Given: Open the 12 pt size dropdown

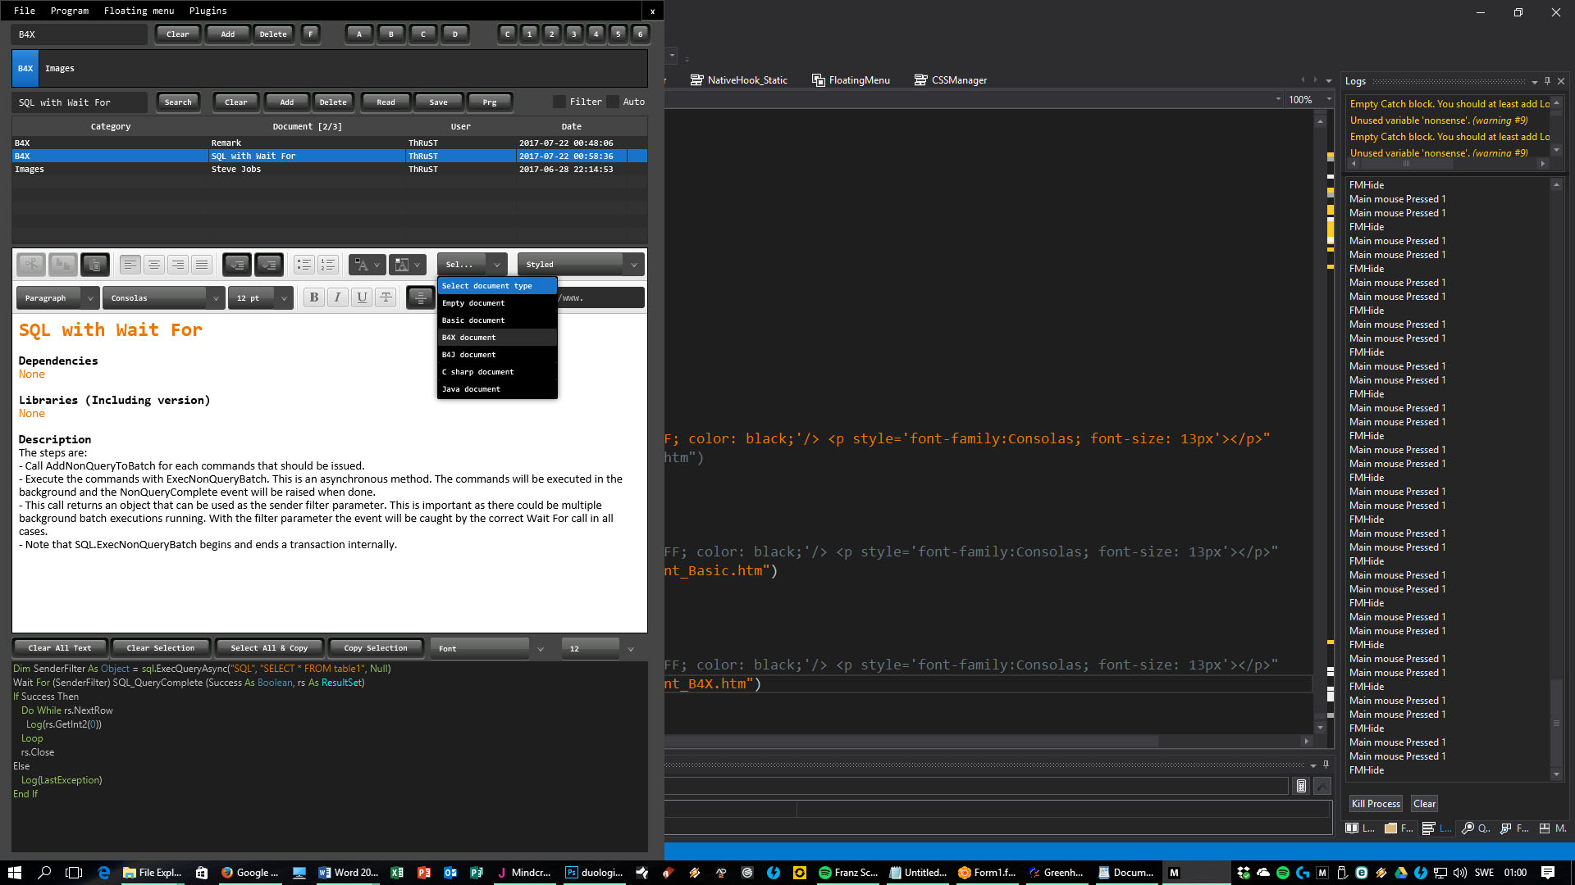Looking at the screenshot, I should [284, 298].
